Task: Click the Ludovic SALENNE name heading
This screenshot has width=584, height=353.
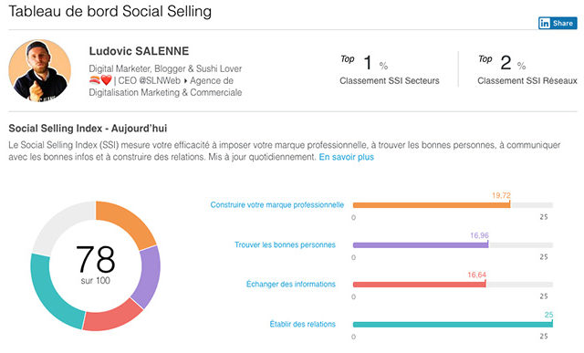Action: click(139, 51)
